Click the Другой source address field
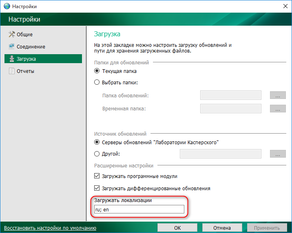This screenshot has width=292, height=233. click(x=221, y=154)
